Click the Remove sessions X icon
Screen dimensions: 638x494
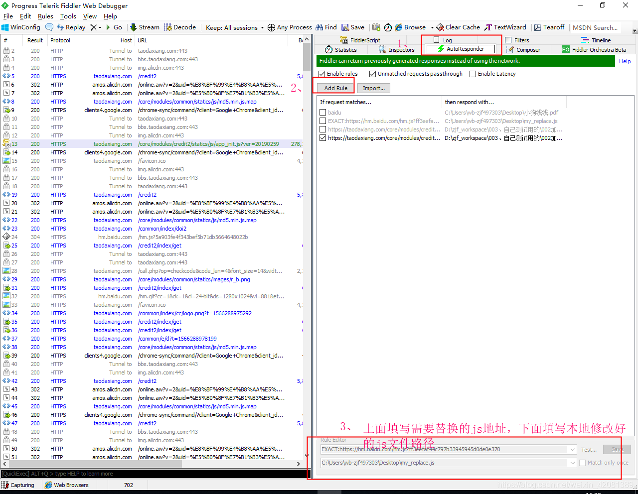(x=93, y=27)
